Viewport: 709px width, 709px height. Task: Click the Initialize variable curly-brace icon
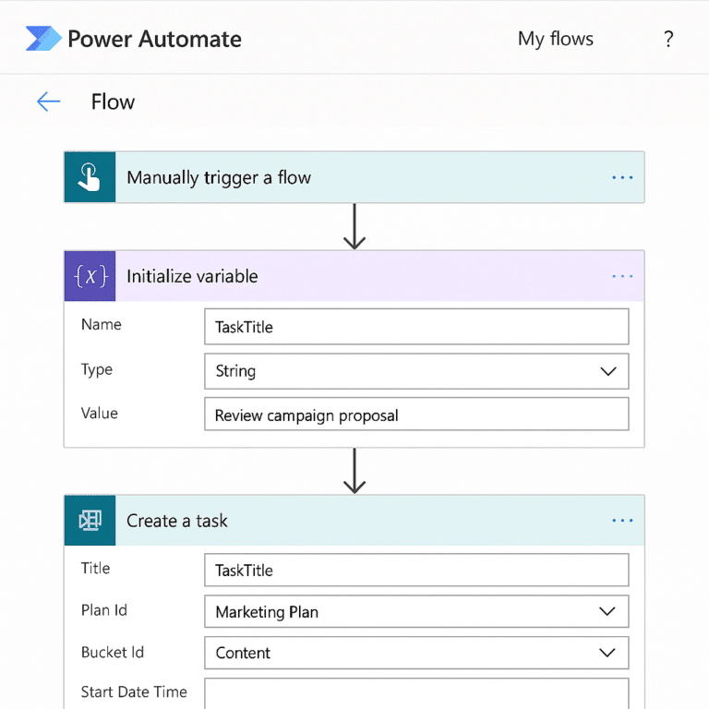point(90,276)
